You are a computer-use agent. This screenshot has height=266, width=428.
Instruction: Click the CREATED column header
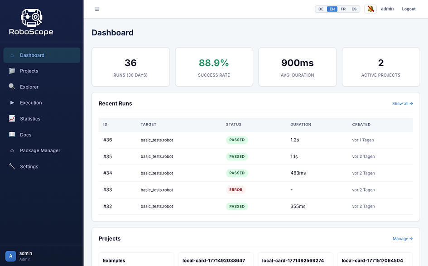click(x=361, y=125)
